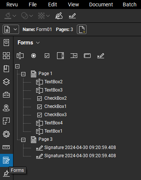141x180 pixels.
Task: Open the Spaces floorplan panel
Action: [6, 121]
